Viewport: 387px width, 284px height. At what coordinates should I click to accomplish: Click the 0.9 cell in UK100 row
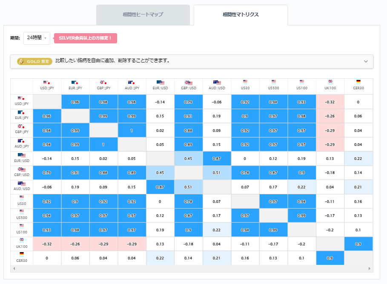coord(358,244)
